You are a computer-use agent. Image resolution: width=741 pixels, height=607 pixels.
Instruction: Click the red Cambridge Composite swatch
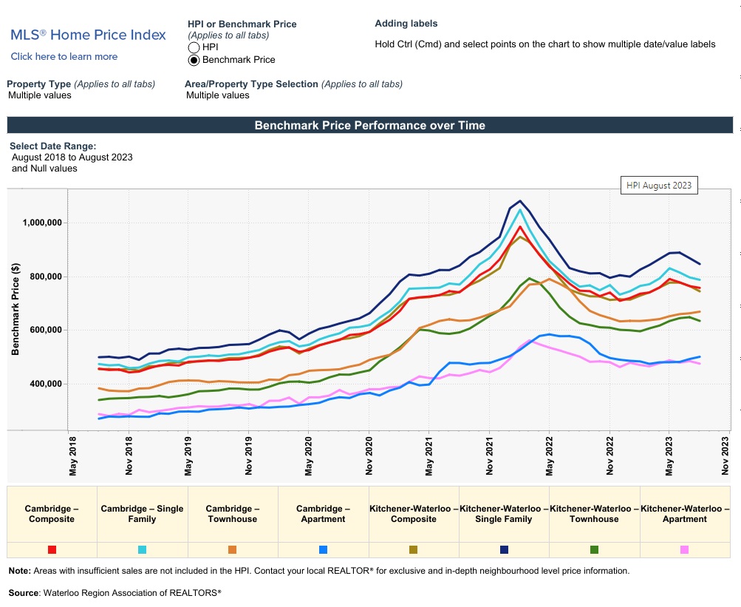[x=52, y=550]
